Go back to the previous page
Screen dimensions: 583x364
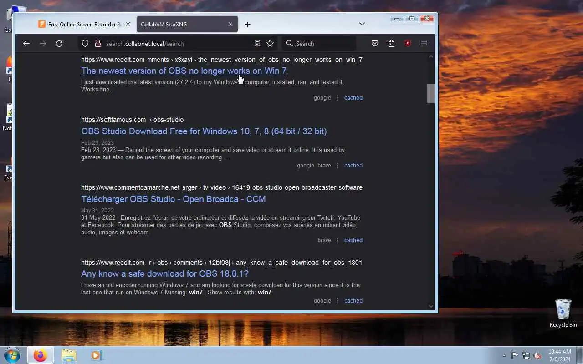(x=26, y=44)
